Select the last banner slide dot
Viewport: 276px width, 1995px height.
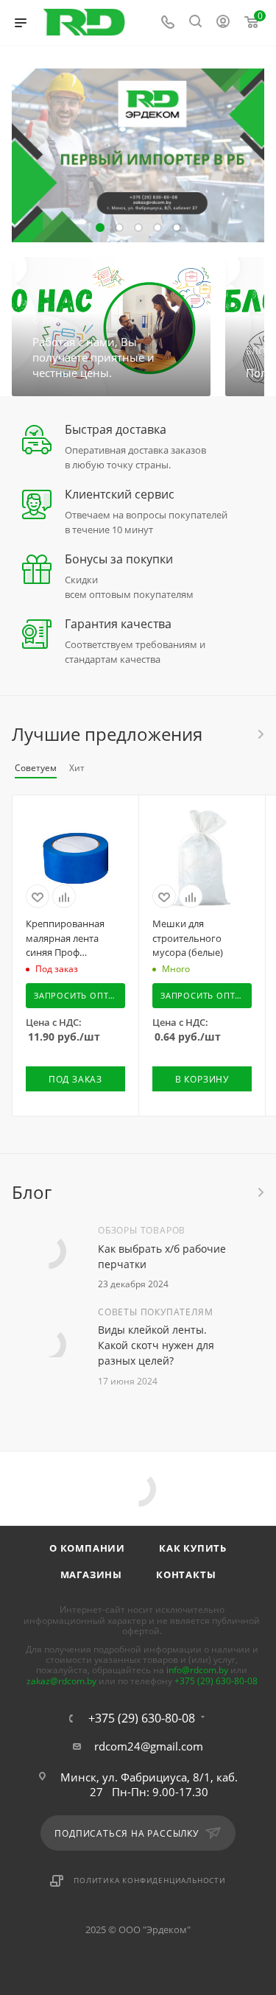point(177,228)
